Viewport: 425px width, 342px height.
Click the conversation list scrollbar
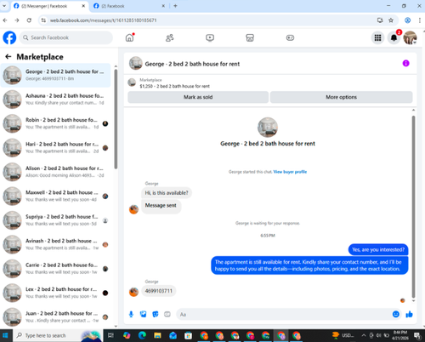tap(116, 119)
